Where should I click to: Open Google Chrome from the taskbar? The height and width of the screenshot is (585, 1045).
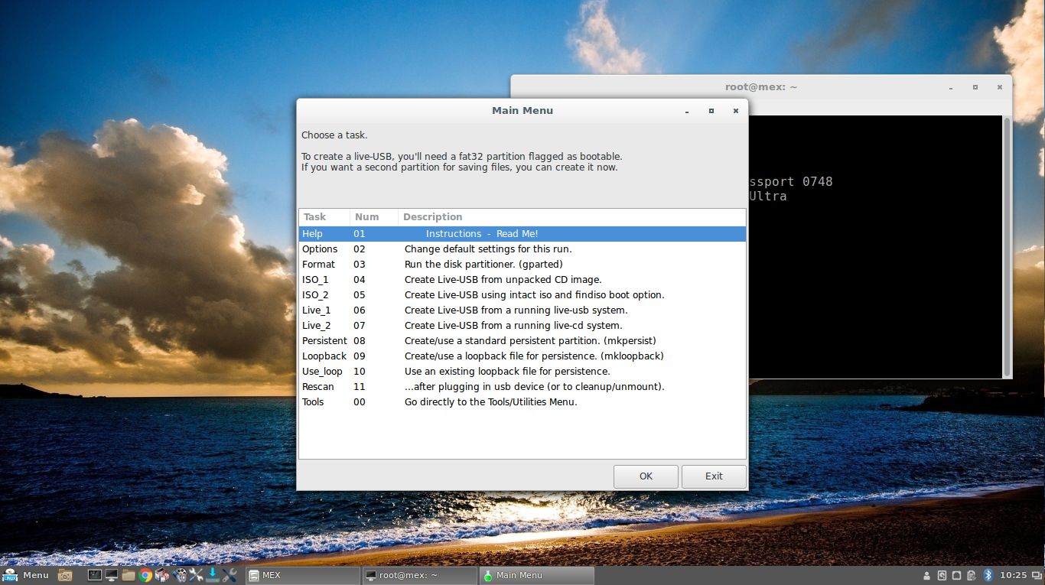pos(145,575)
